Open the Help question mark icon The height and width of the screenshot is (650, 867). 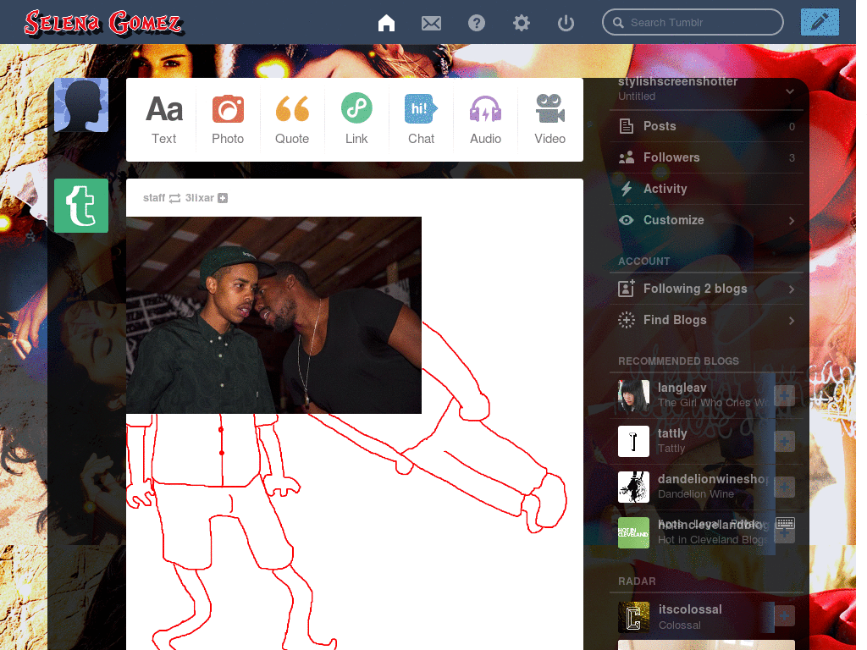(477, 23)
